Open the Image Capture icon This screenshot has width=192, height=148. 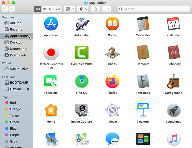(82, 111)
